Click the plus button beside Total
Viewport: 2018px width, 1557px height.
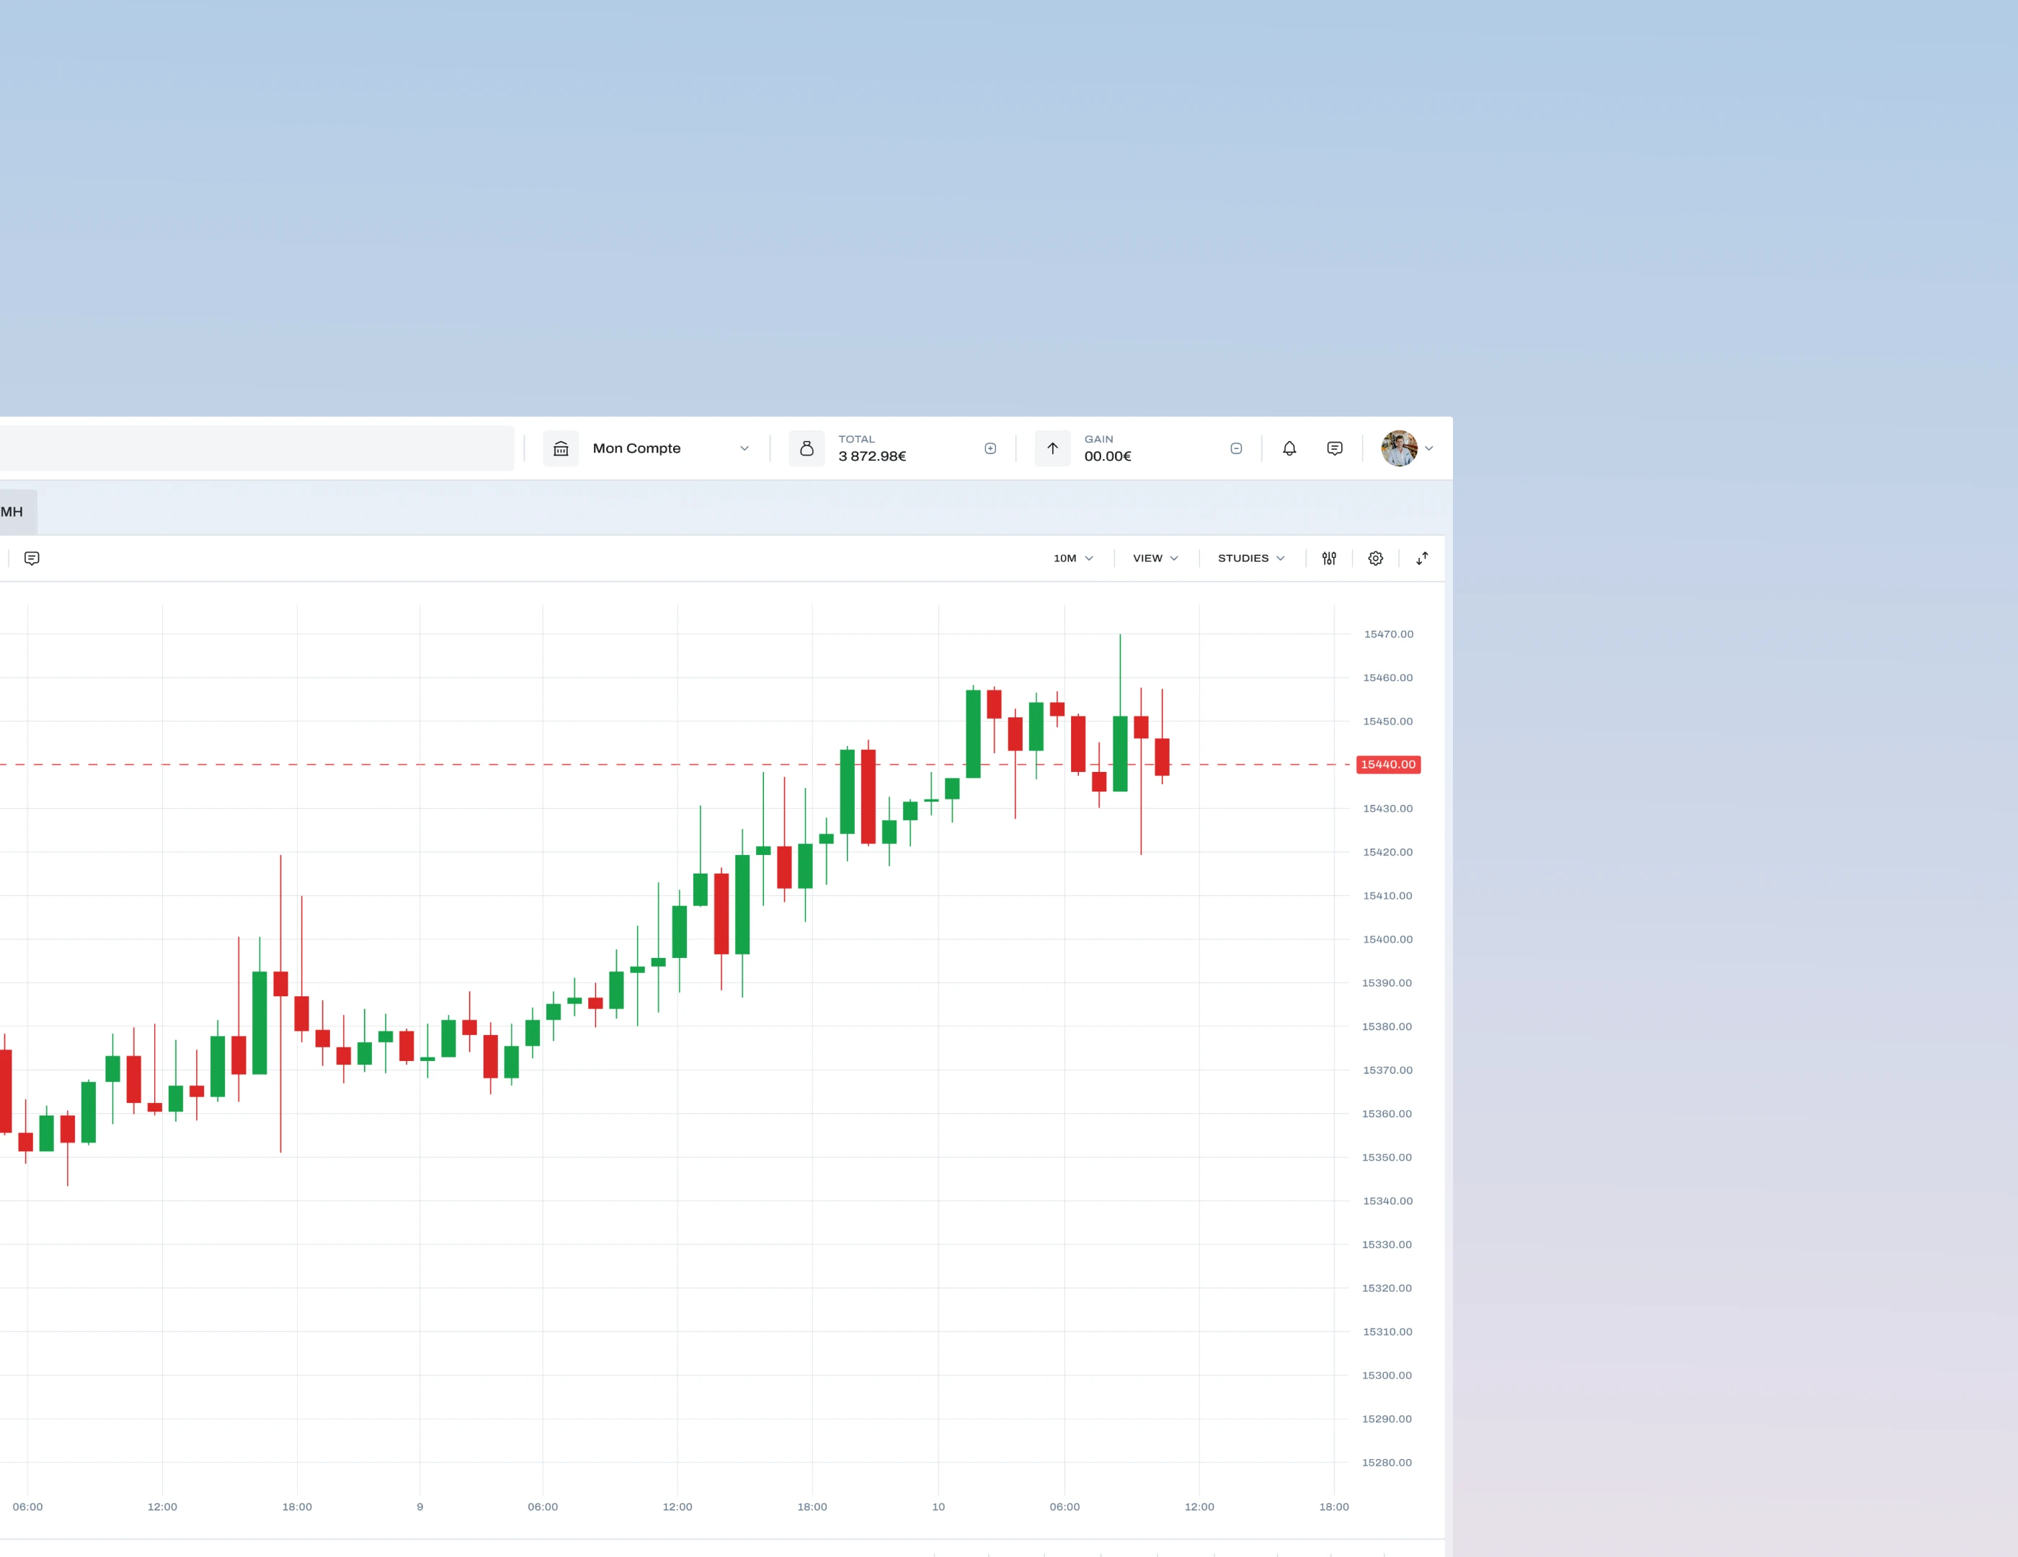990,448
